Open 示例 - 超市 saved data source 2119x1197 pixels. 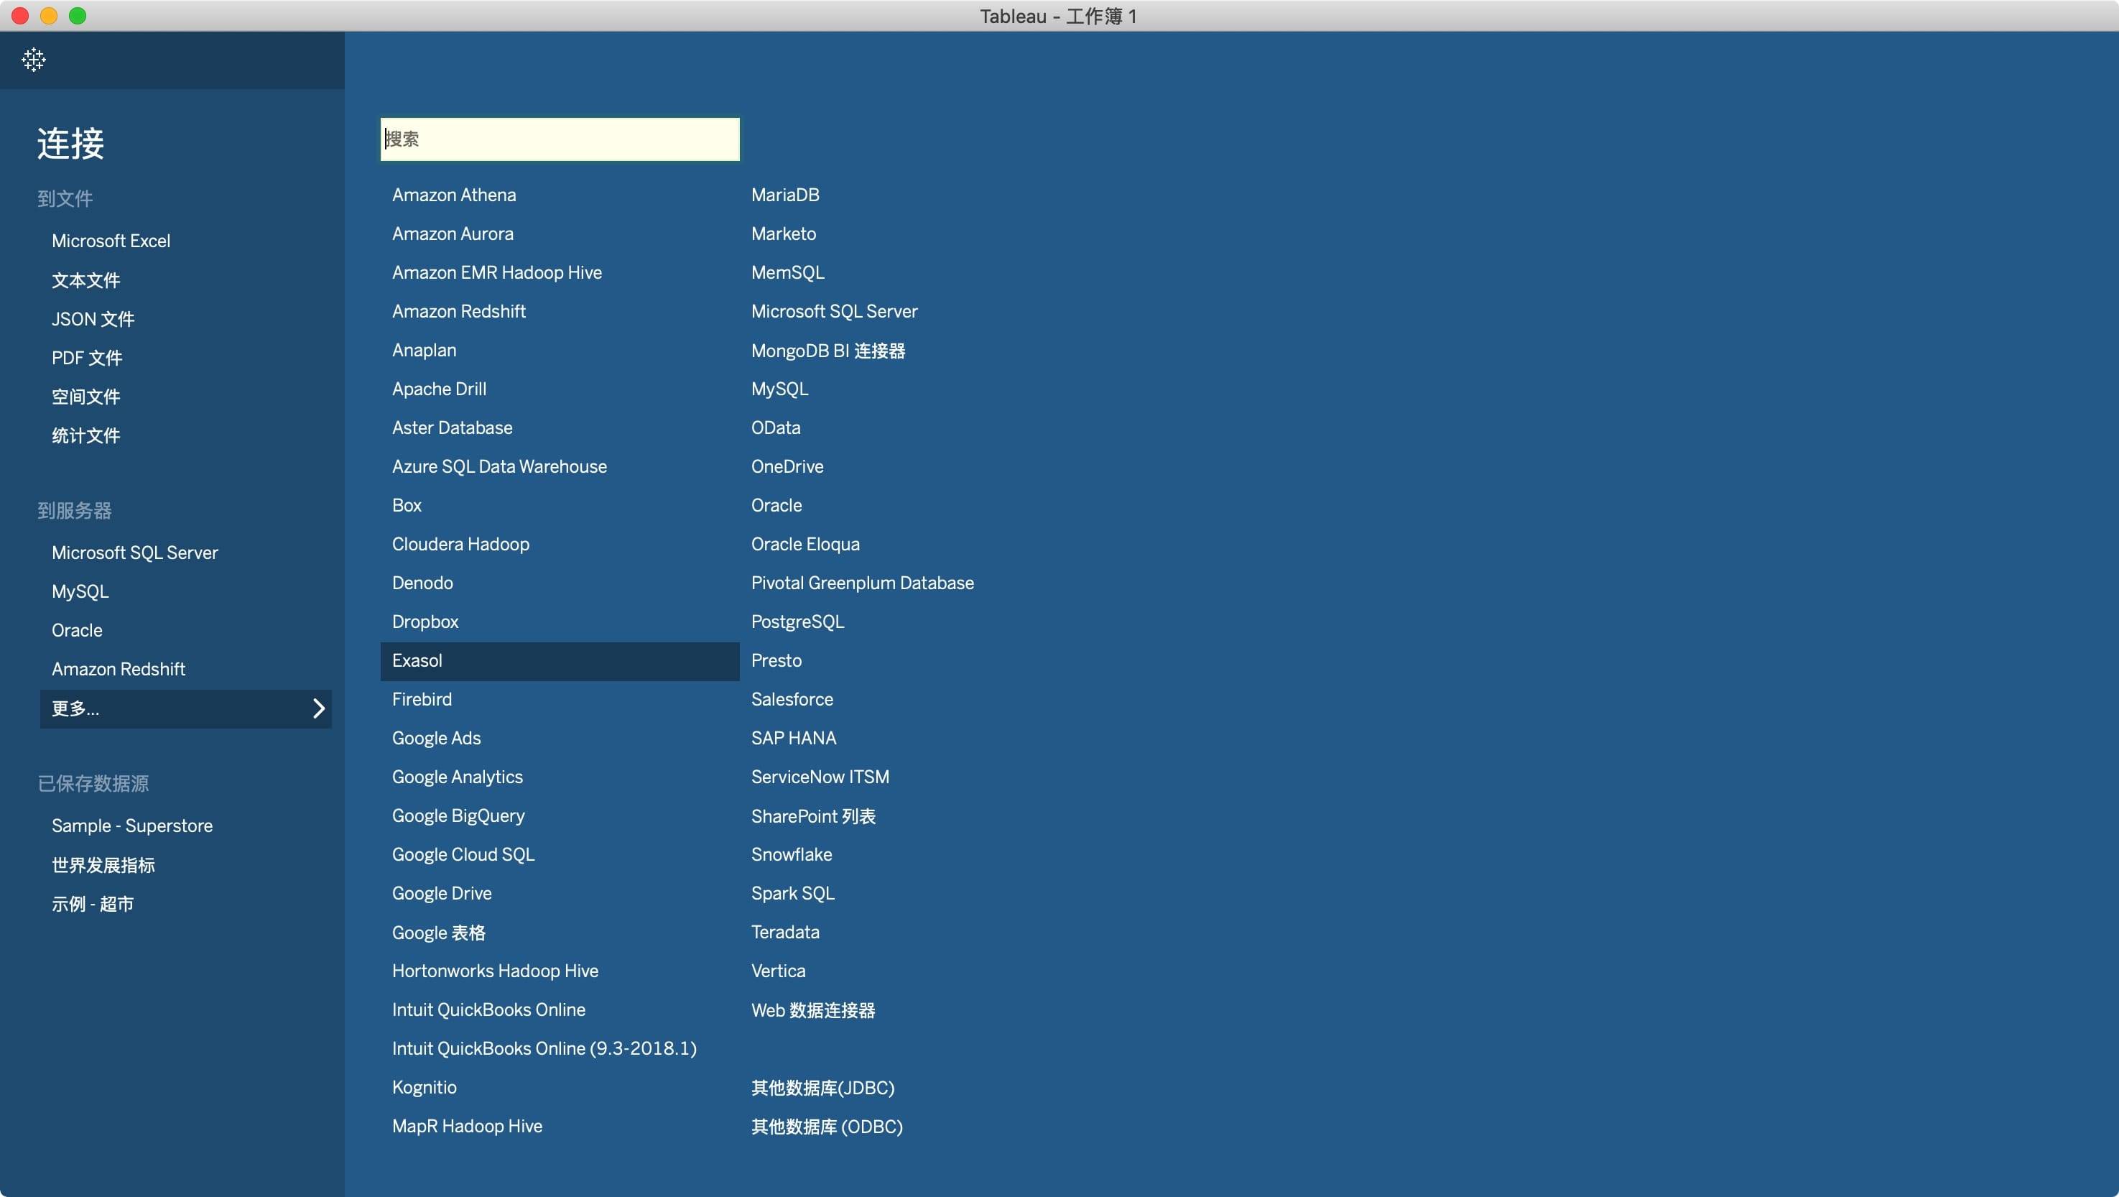pos(92,903)
